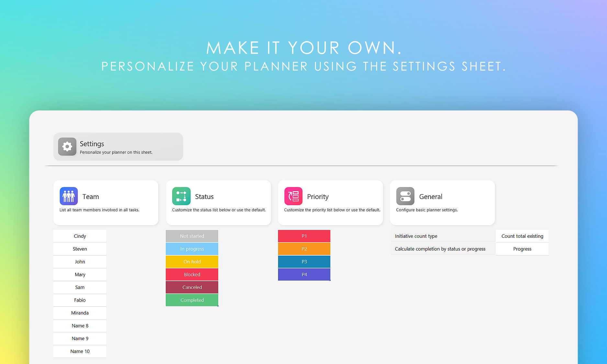Select the red P1 priority swatch

coord(304,236)
